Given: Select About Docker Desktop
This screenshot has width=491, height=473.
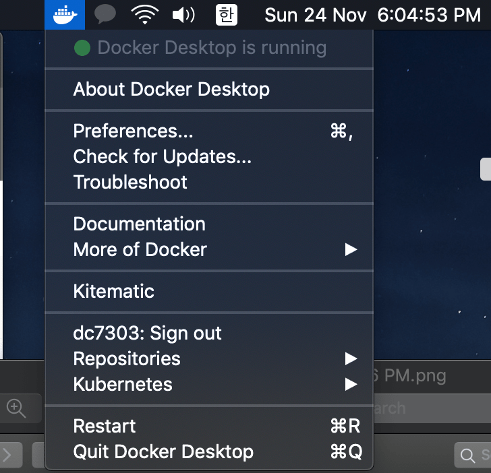Looking at the screenshot, I should [x=209, y=89].
